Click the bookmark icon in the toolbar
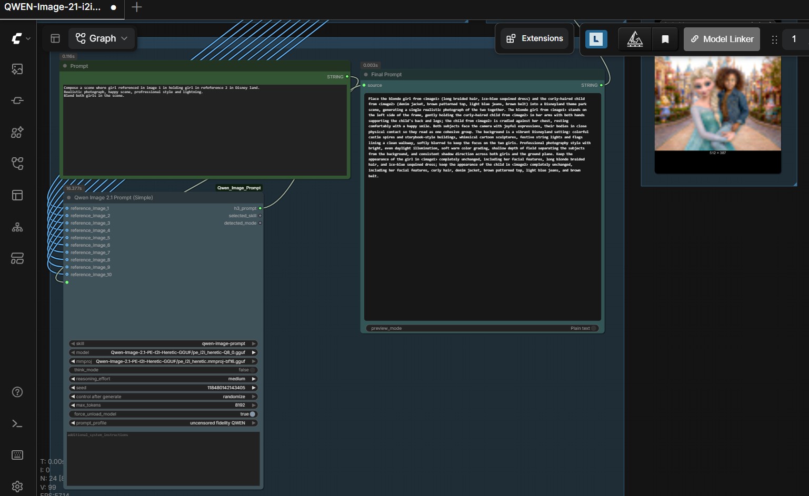The width and height of the screenshot is (809, 496). 665,39
